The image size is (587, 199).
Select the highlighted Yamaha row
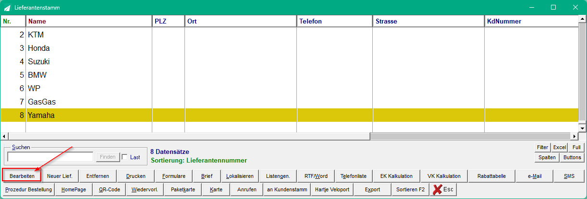tap(289, 115)
